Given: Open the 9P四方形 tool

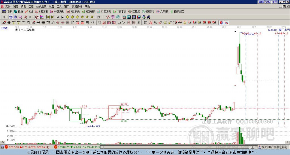Looking at the screenshot, I should coord(57,11).
